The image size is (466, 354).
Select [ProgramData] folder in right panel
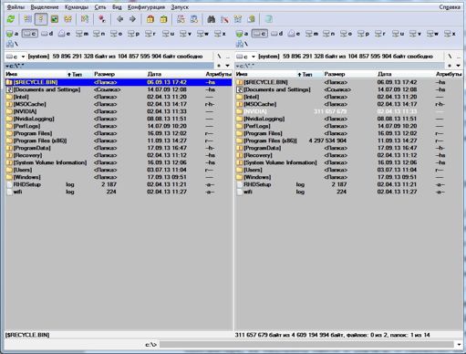click(x=349, y=148)
